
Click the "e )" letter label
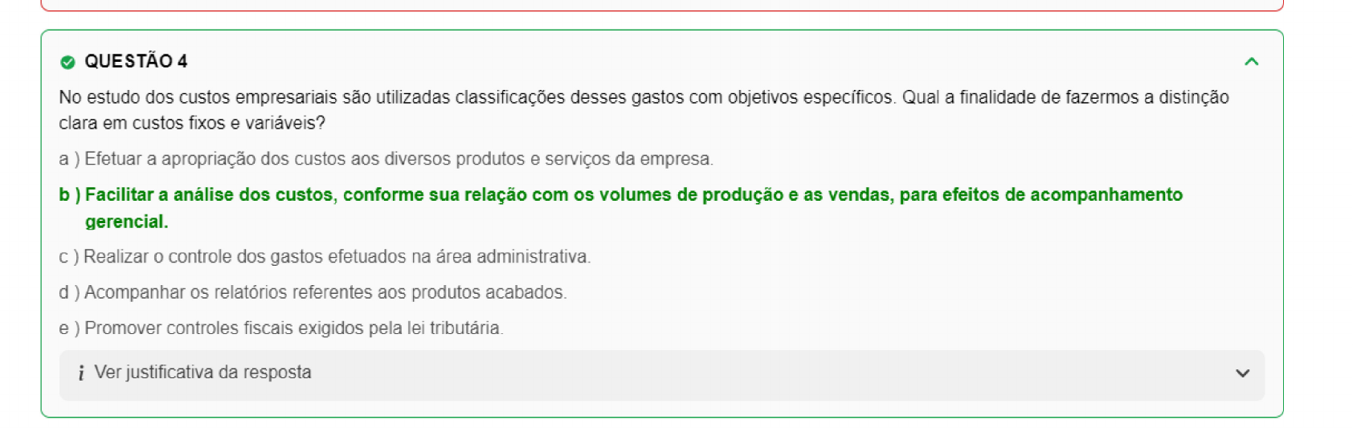(69, 328)
